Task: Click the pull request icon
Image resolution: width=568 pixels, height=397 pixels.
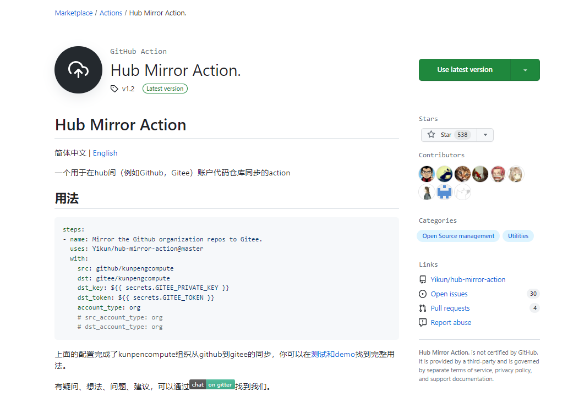Action: click(422, 308)
